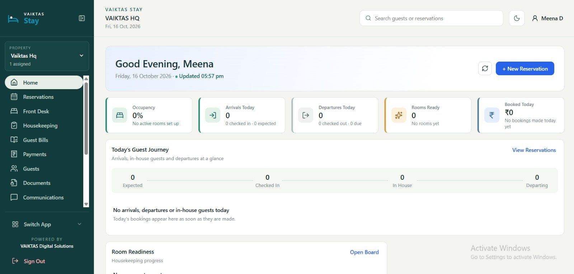Select Documents in the sidebar
The height and width of the screenshot is (274, 574).
pyautogui.click(x=44, y=183)
